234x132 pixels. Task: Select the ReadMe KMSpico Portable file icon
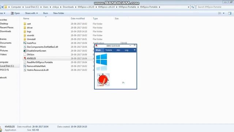(x=25, y=62)
